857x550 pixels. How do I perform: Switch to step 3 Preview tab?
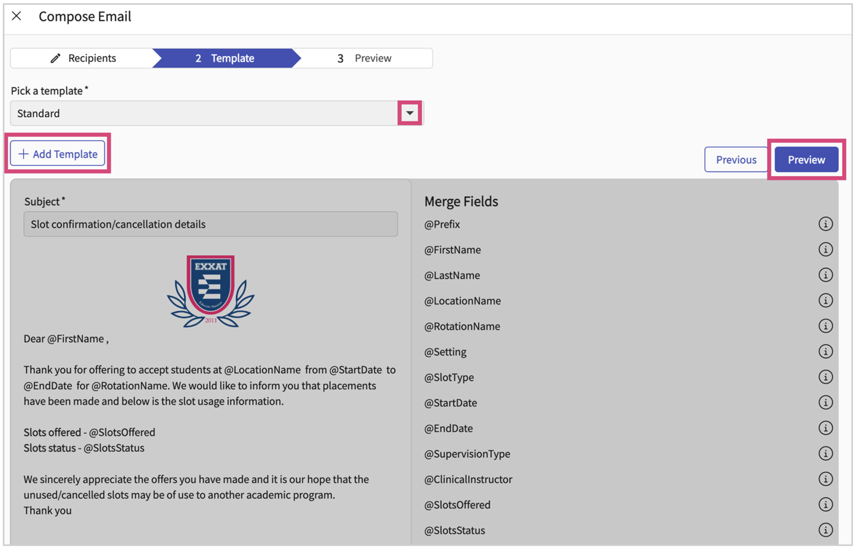coord(364,58)
